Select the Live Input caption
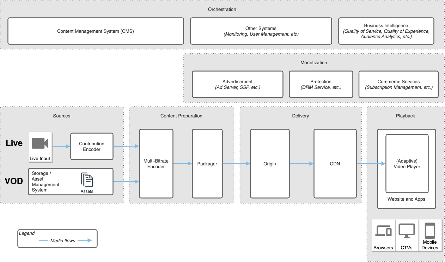Screen dimensions: 445x262 pyautogui.click(x=40, y=158)
